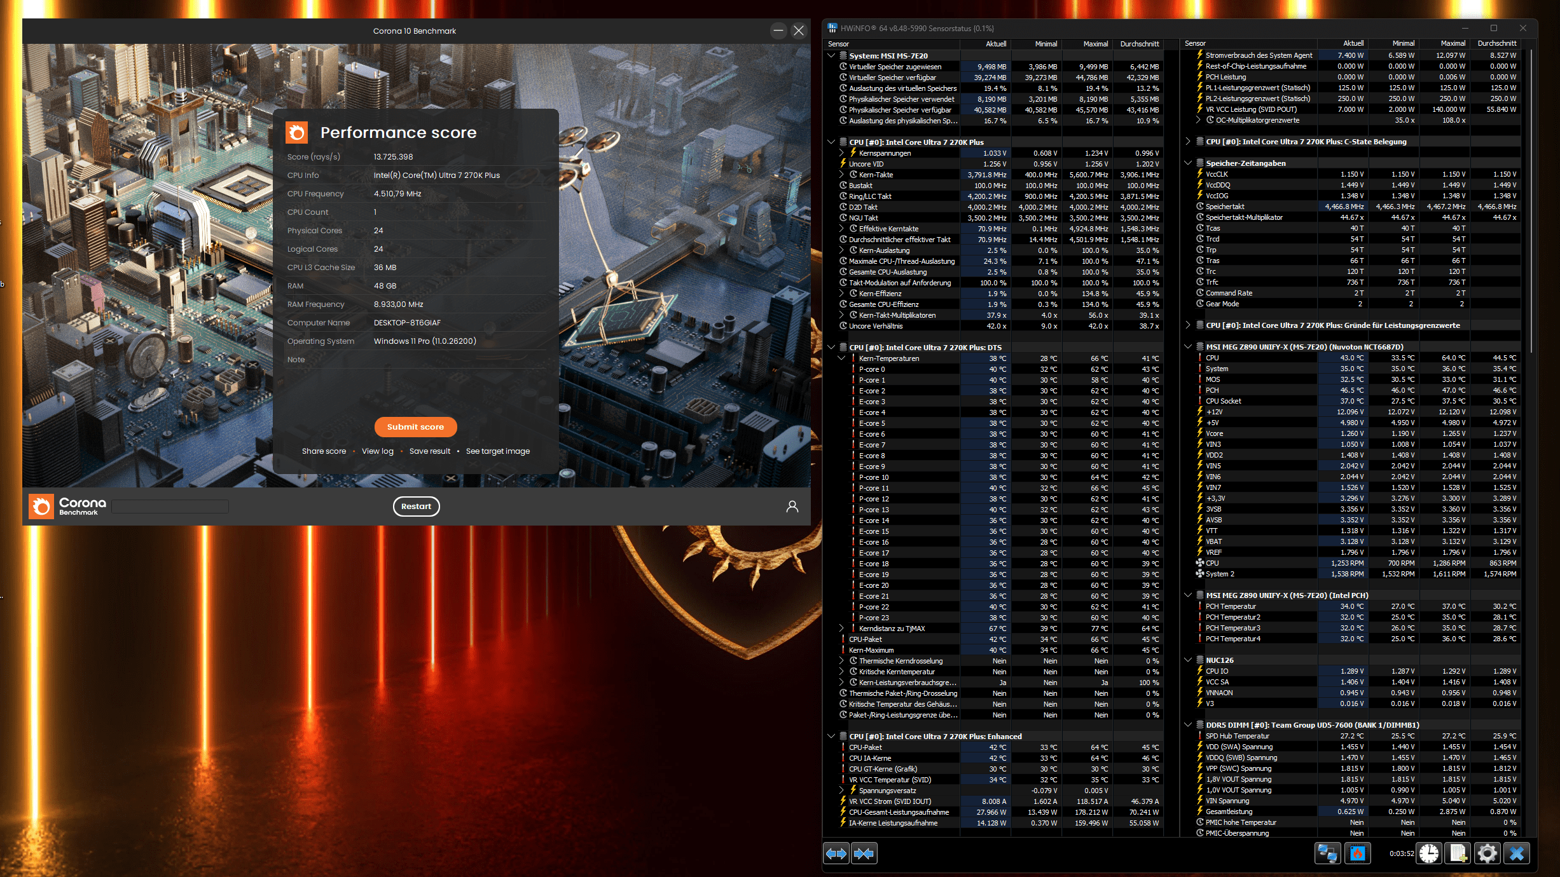Expand the Thermische Kerndrosselung entry

pyautogui.click(x=841, y=661)
